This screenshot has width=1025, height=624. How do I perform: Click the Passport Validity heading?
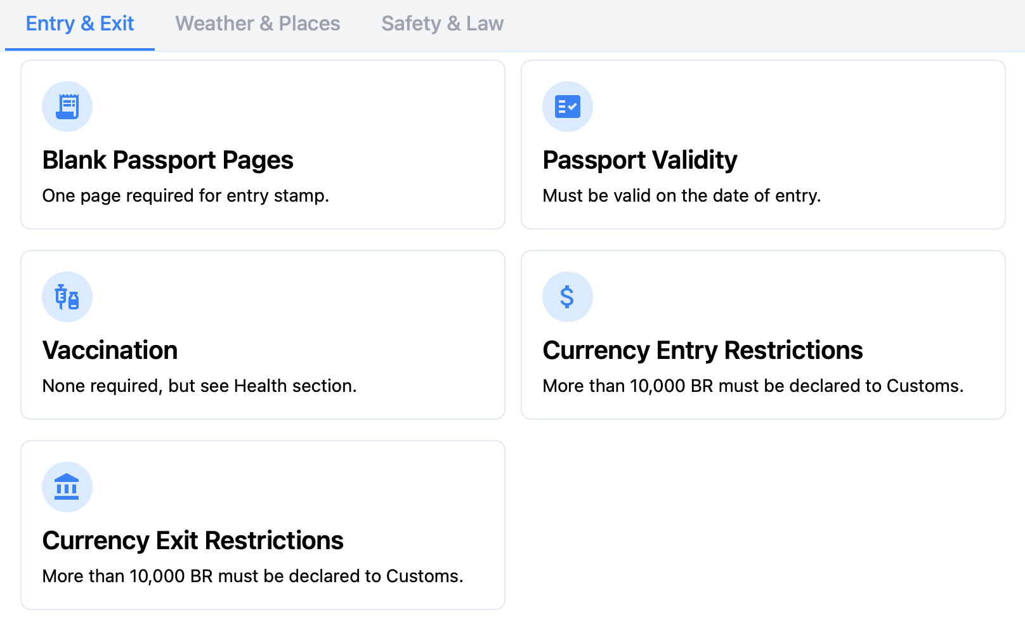click(x=640, y=160)
